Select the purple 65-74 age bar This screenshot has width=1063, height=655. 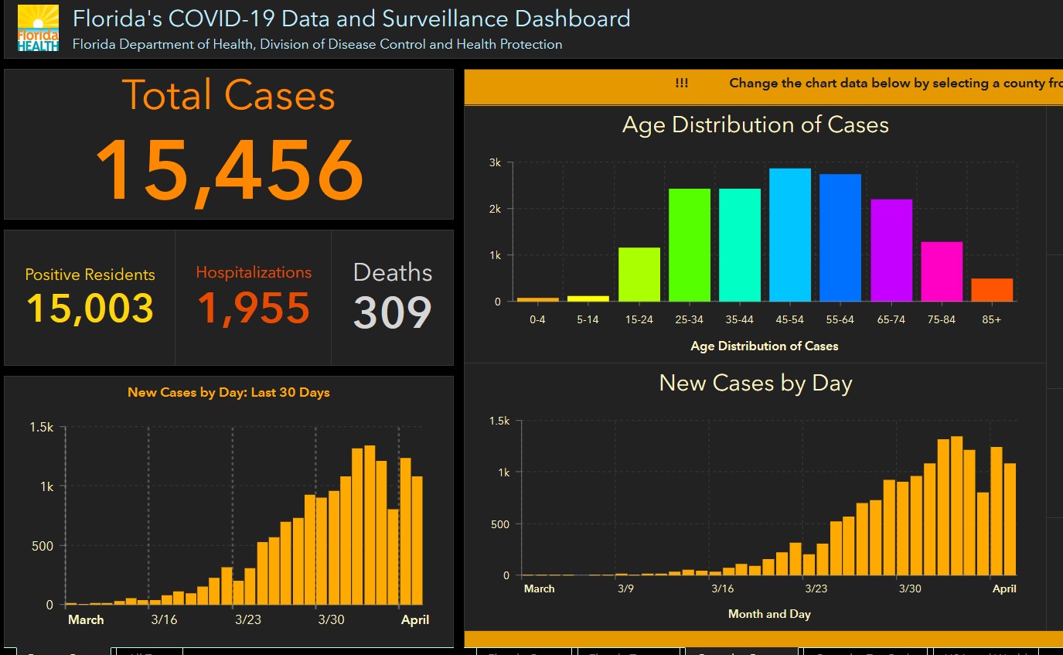point(891,251)
